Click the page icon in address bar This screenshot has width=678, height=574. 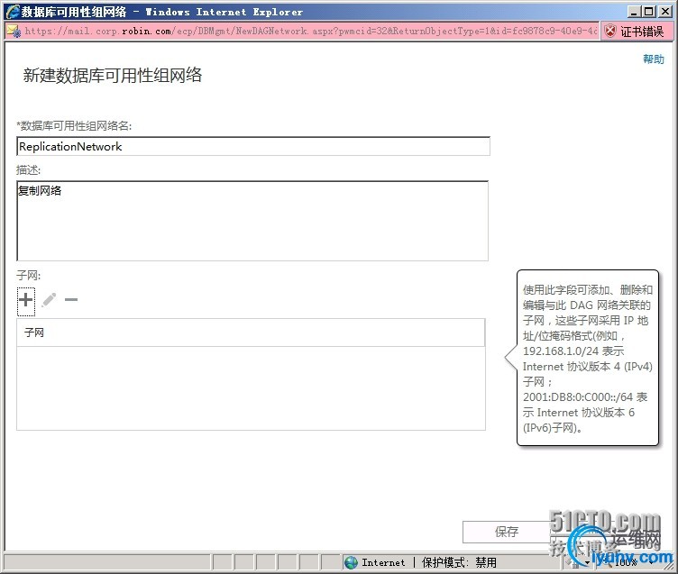coord(14,32)
